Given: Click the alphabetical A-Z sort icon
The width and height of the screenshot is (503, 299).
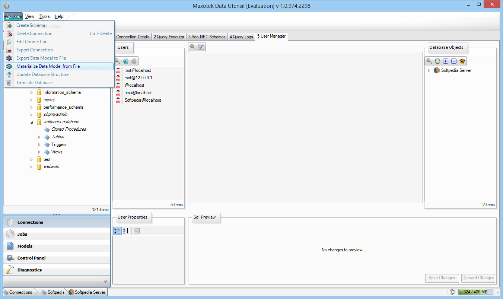Looking at the screenshot, I should (x=126, y=231).
